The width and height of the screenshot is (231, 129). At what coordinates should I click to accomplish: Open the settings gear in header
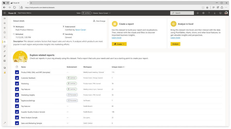point(203,13)
